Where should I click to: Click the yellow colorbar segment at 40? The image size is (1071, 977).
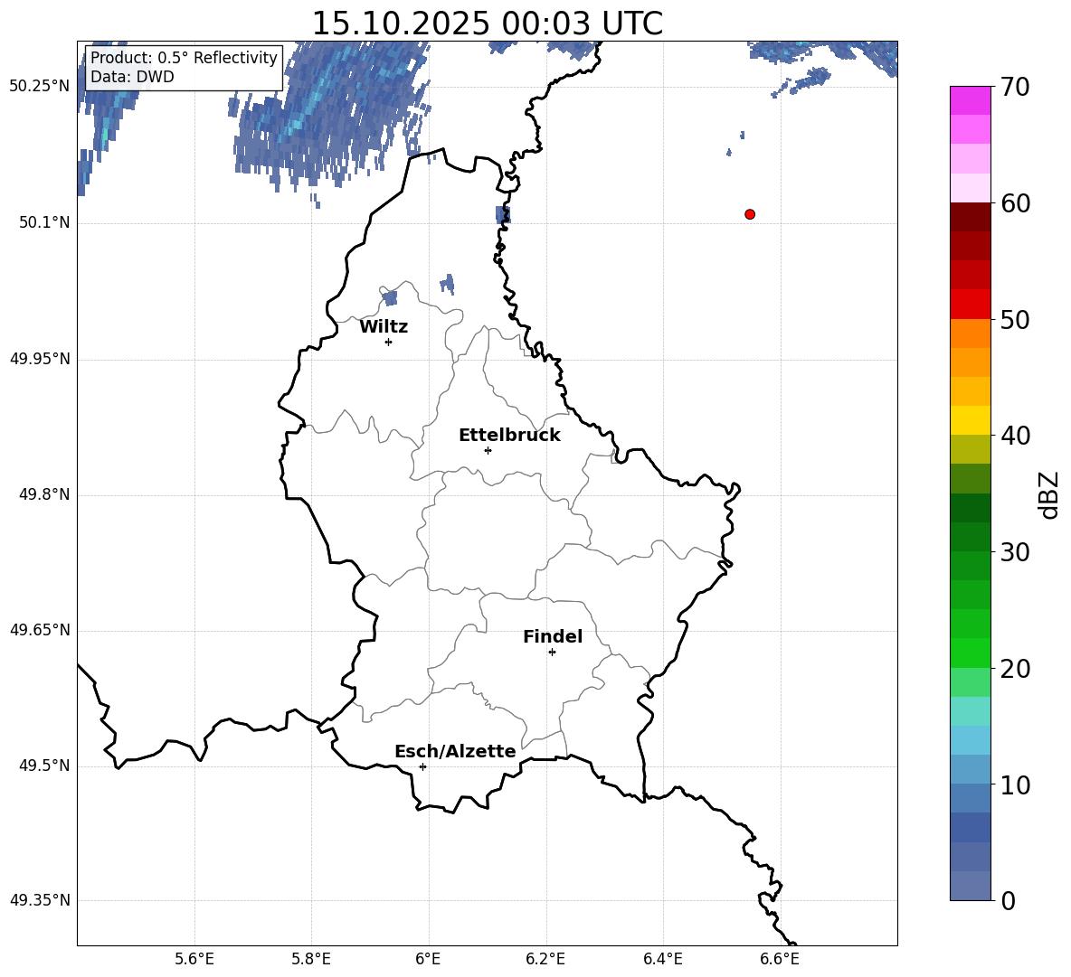coord(970,420)
